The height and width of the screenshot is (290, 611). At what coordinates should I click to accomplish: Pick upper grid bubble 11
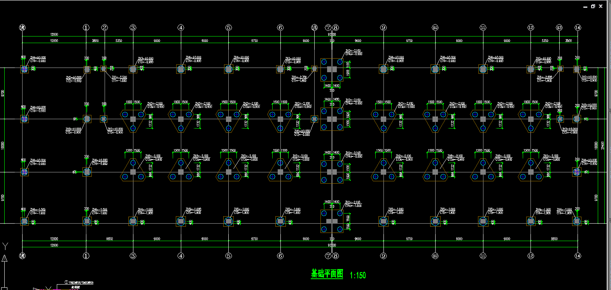(483, 28)
